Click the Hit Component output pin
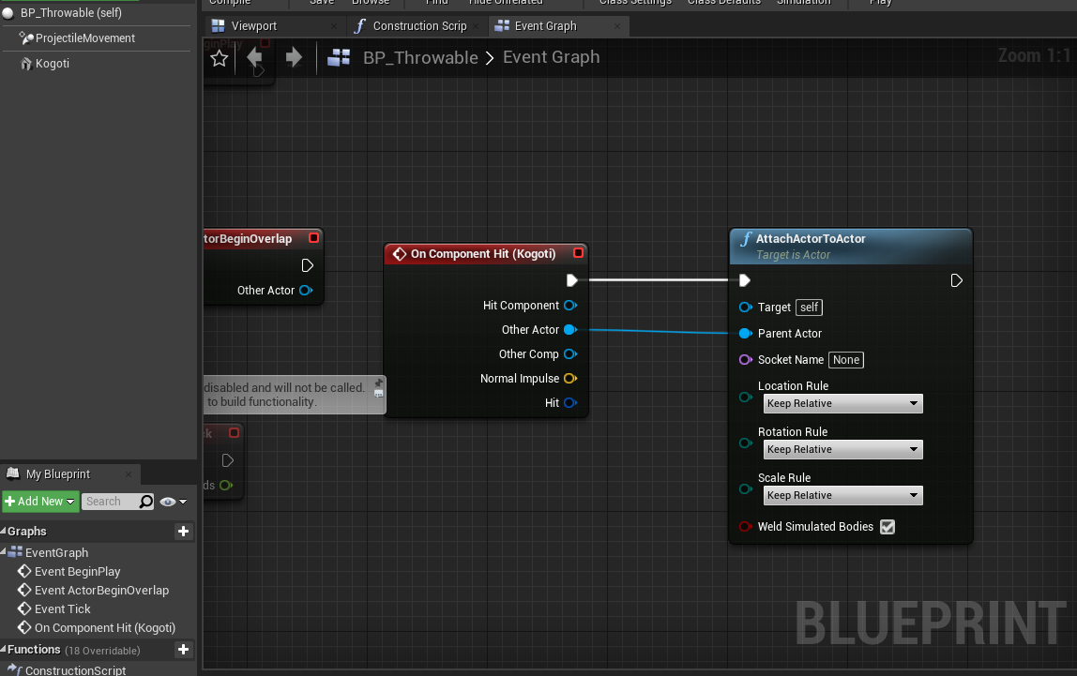This screenshot has height=676, width=1077. 570,306
